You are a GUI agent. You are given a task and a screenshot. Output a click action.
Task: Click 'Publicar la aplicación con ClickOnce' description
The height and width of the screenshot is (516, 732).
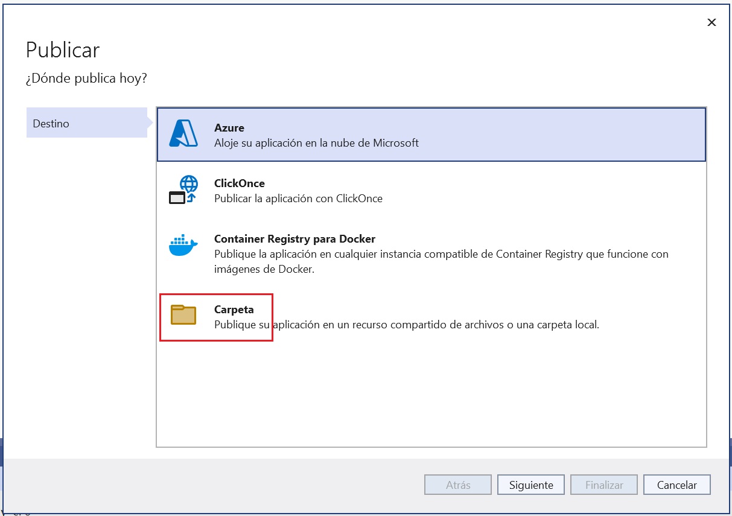tap(298, 199)
